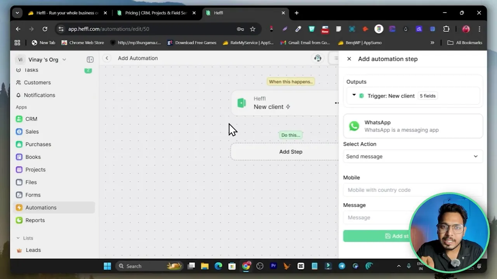Expand the Vinay's Org organization menu
Viewport: 497px width, 279px height.
64,59
